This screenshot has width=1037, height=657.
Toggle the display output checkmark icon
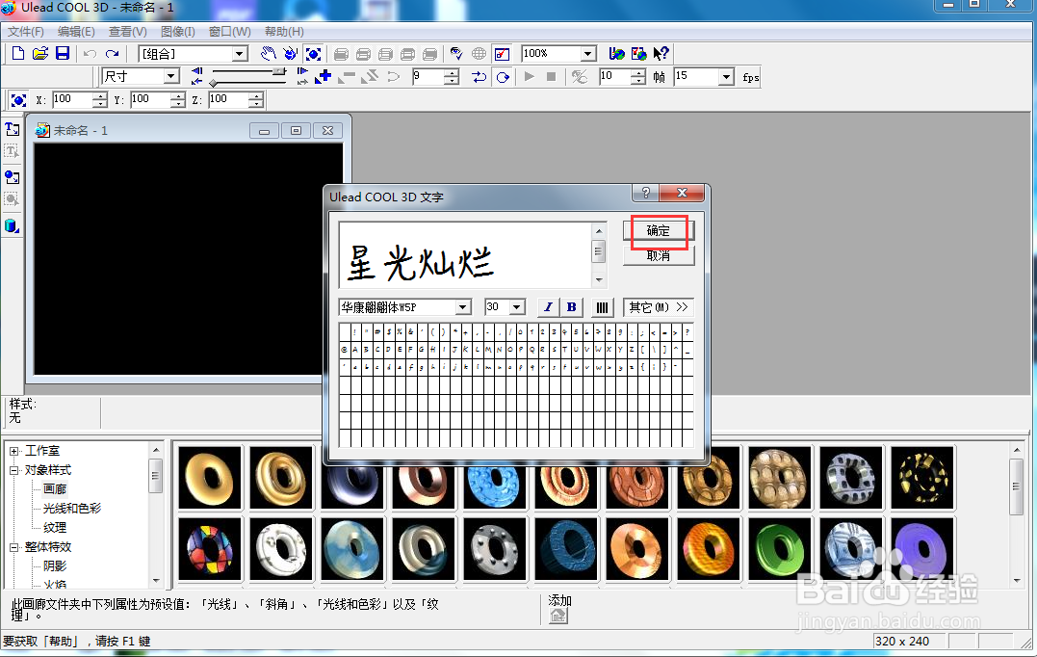502,54
